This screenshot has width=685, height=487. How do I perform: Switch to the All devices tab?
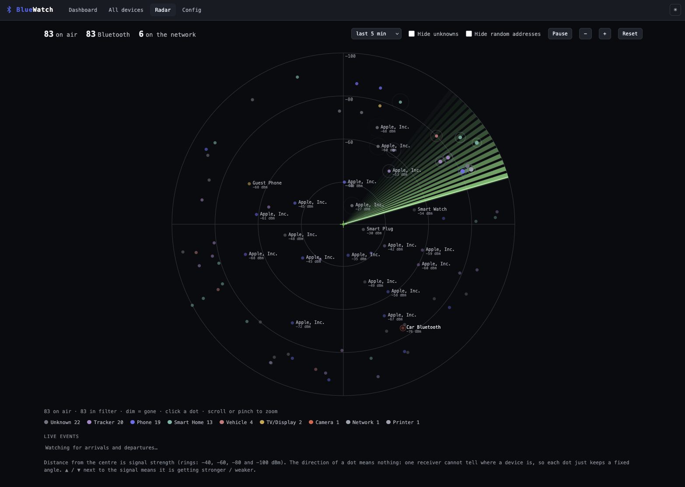pos(126,10)
